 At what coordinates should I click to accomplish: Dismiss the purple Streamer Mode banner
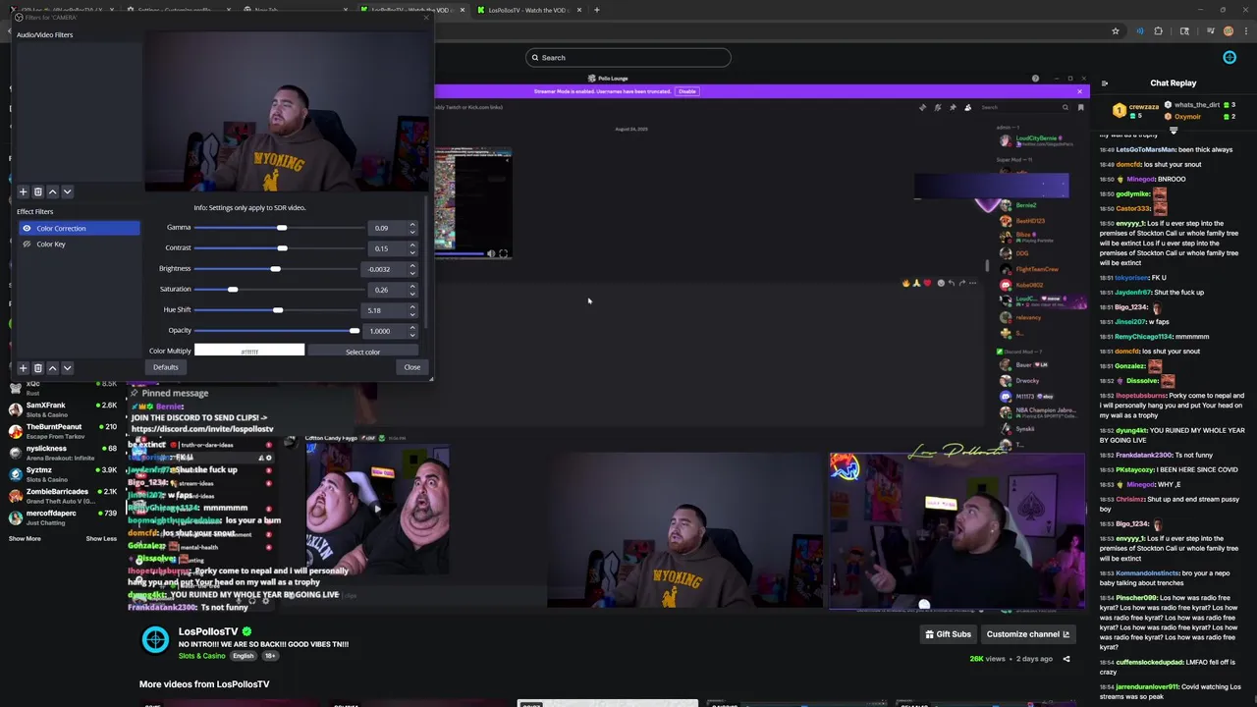tap(1079, 91)
